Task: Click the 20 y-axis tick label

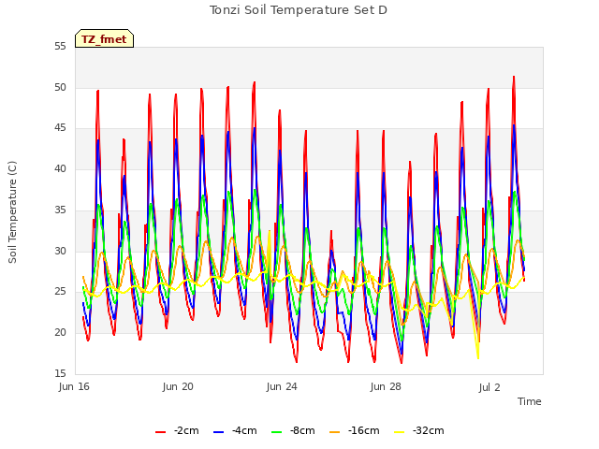Action: 60,333
